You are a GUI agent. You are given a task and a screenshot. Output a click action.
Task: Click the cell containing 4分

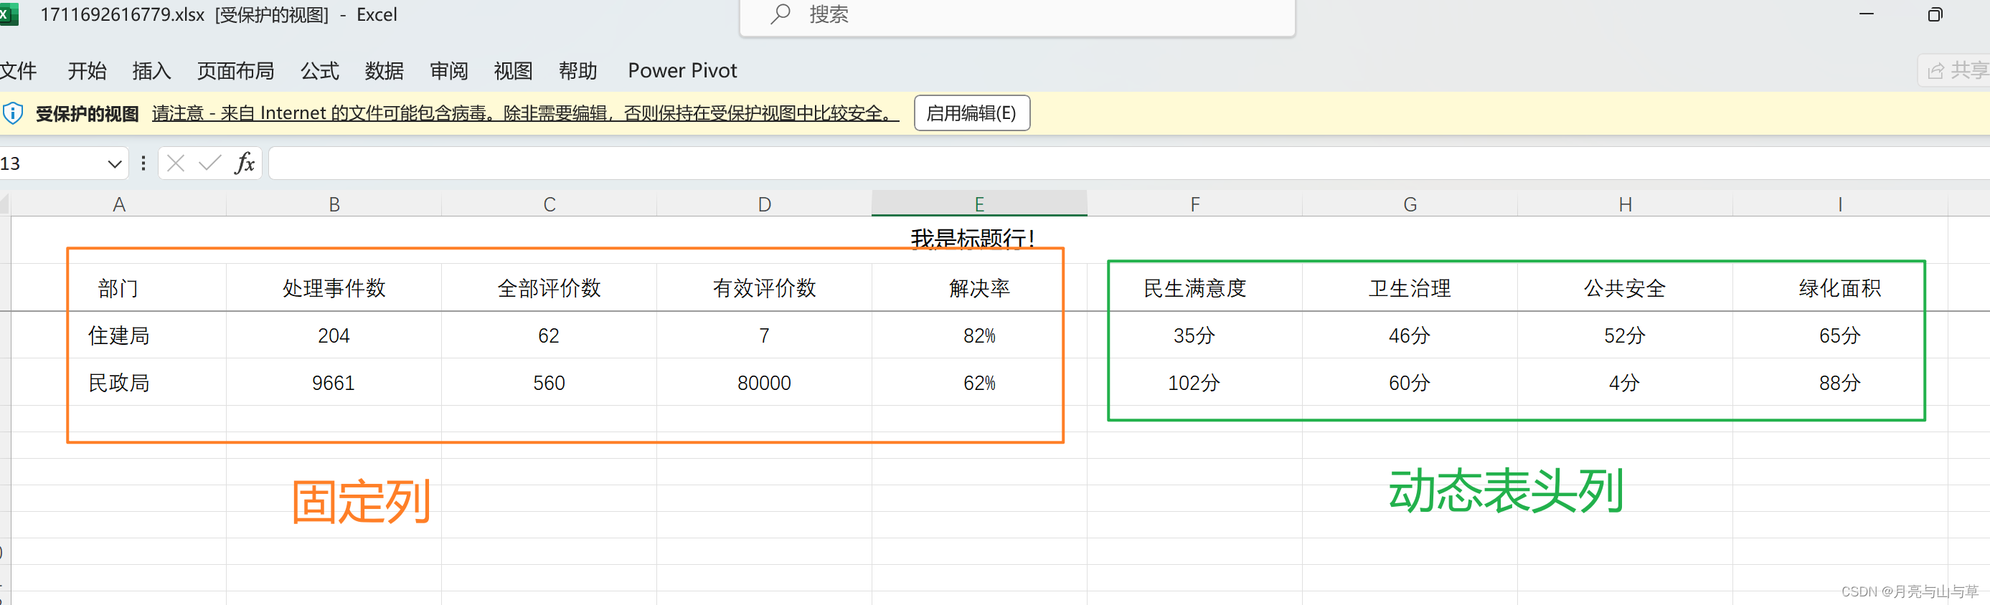coord(1626,383)
